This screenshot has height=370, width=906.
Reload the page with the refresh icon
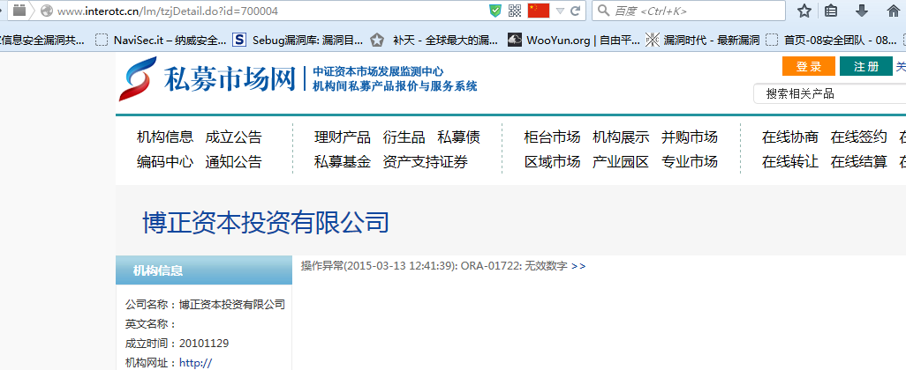pos(576,11)
